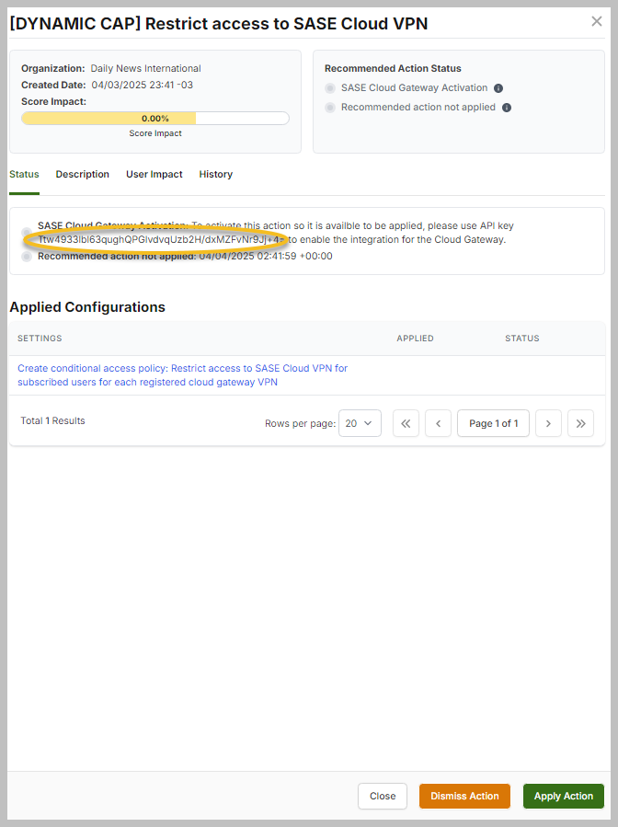618x827 pixels.
Task: Open the User Impact tab
Action: [154, 174]
